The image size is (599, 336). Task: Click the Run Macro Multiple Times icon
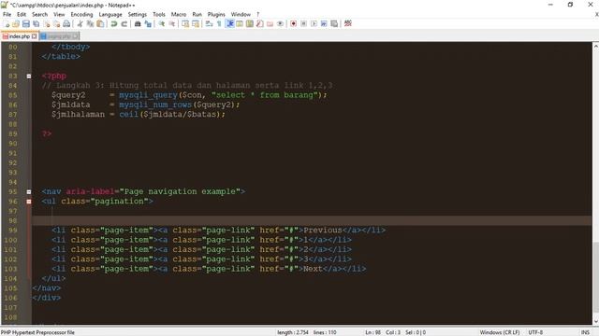(324, 23)
